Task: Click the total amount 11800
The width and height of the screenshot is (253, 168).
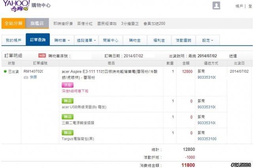Action: coord(188,165)
